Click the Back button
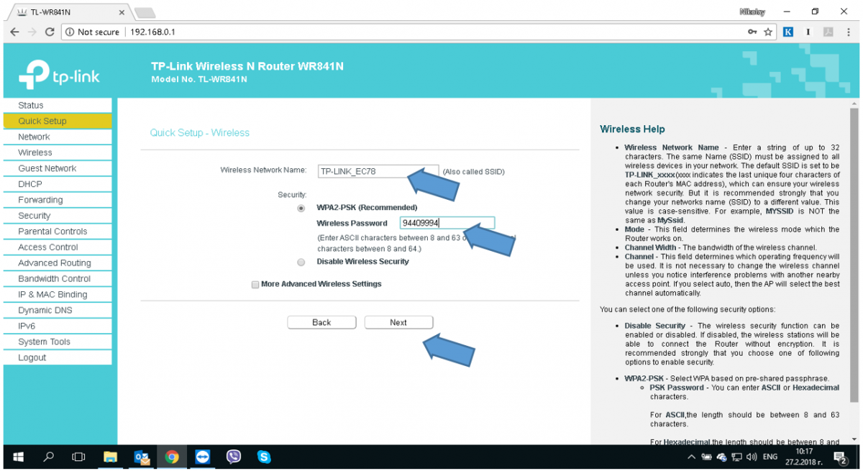 click(x=321, y=322)
